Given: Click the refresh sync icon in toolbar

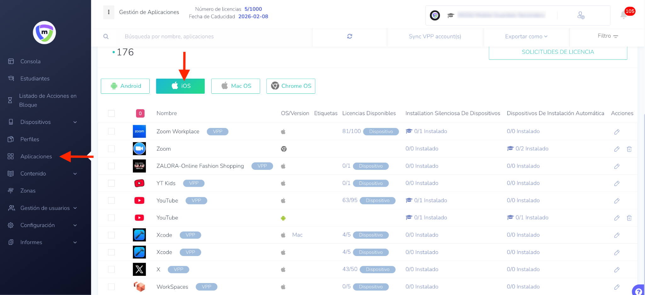Looking at the screenshot, I should 350,36.
